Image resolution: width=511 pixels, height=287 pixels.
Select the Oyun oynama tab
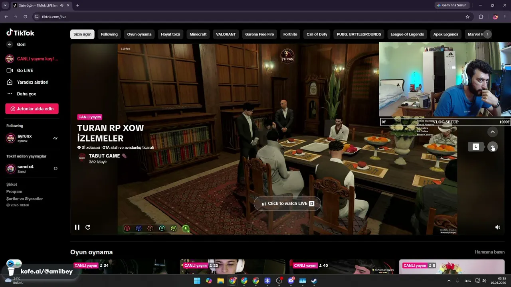pyautogui.click(x=139, y=34)
